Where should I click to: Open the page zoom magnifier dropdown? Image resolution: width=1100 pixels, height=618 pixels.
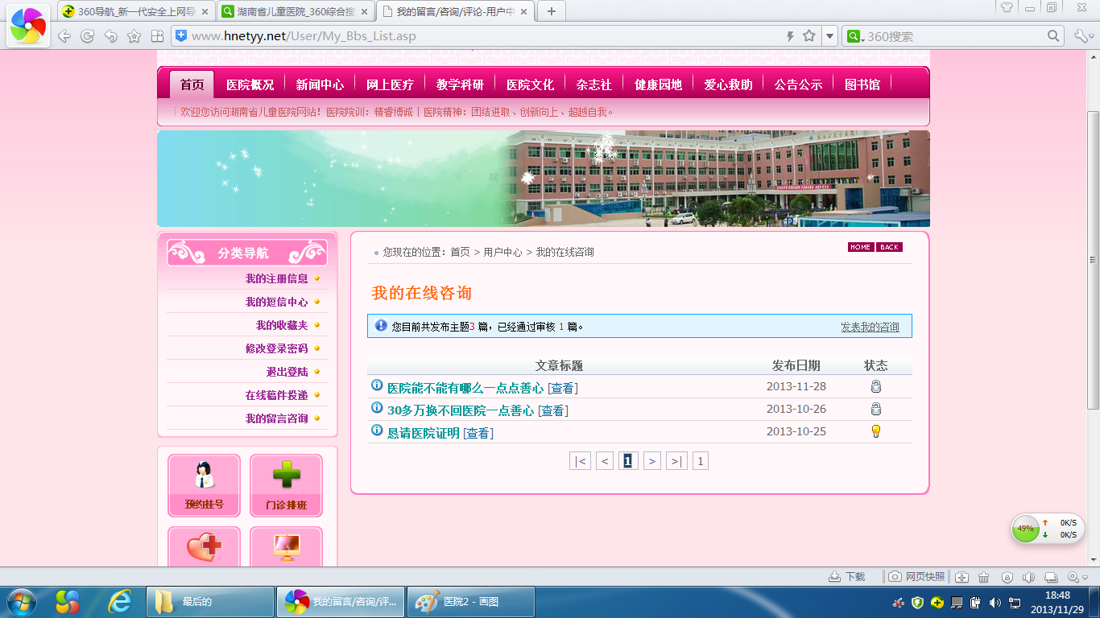coord(1077,577)
